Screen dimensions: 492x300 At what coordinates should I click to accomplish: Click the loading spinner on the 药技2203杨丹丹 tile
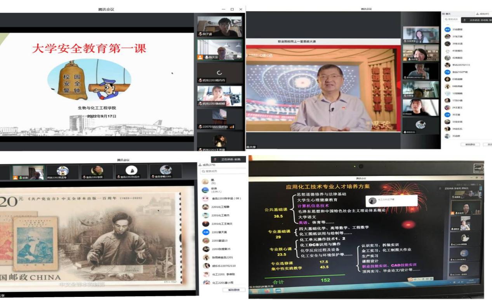(x=219, y=72)
